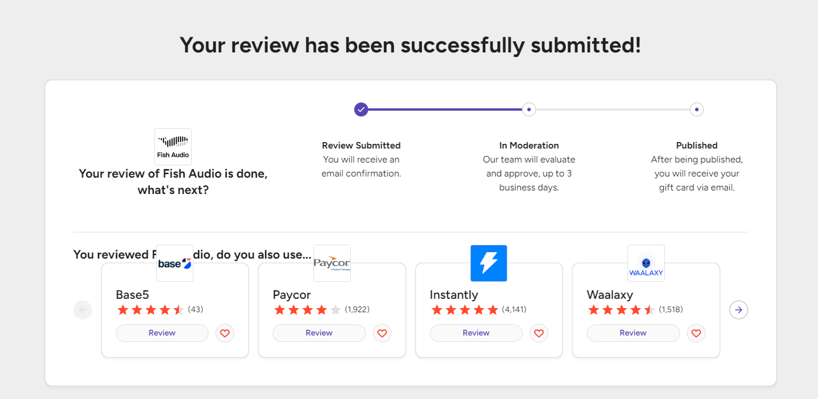This screenshot has width=818, height=399.
Task: Select the Published progress step marker
Action: [x=697, y=109]
